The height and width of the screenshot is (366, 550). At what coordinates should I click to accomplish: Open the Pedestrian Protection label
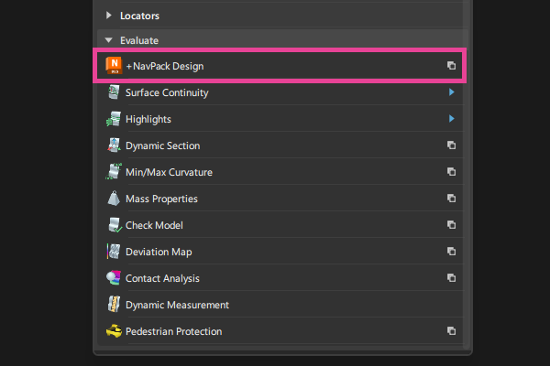(173, 331)
